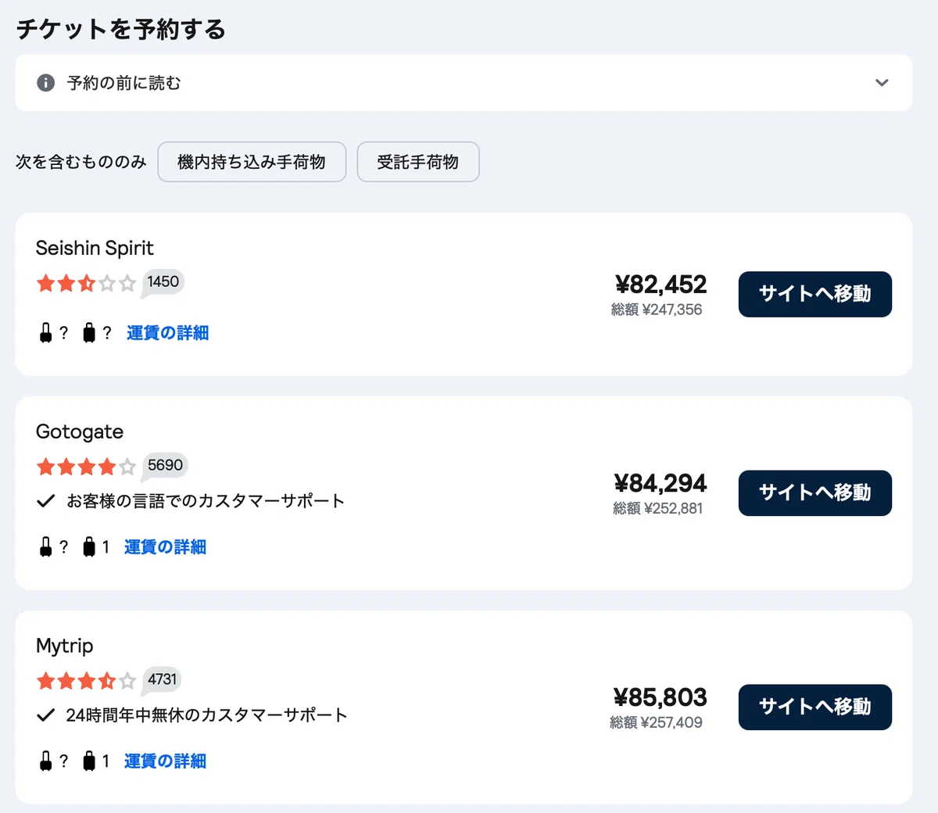
Task: Open 運賃の詳細 for Gotogate
Action: click(x=165, y=547)
